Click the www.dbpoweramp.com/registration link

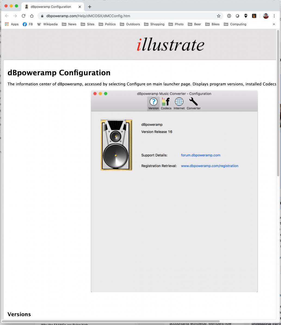click(x=209, y=166)
